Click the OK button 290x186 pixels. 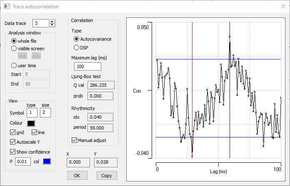(77, 176)
